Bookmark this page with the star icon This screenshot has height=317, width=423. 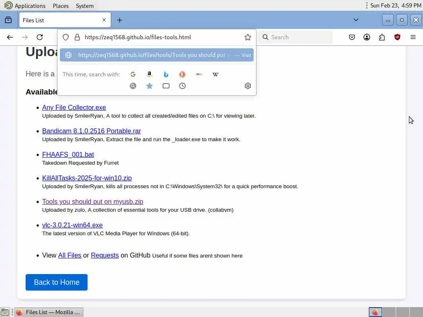click(248, 37)
